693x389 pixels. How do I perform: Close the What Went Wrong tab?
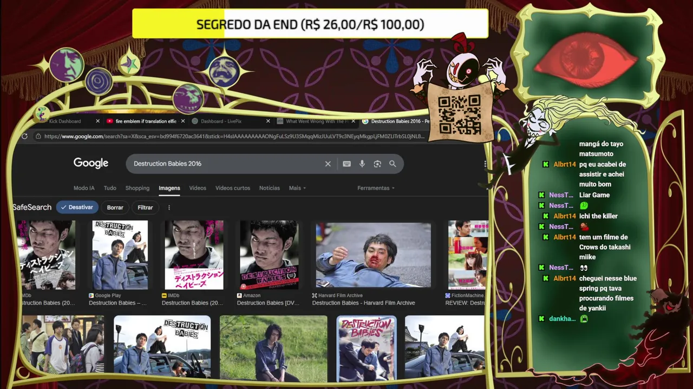pyautogui.click(x=353, y=121)
